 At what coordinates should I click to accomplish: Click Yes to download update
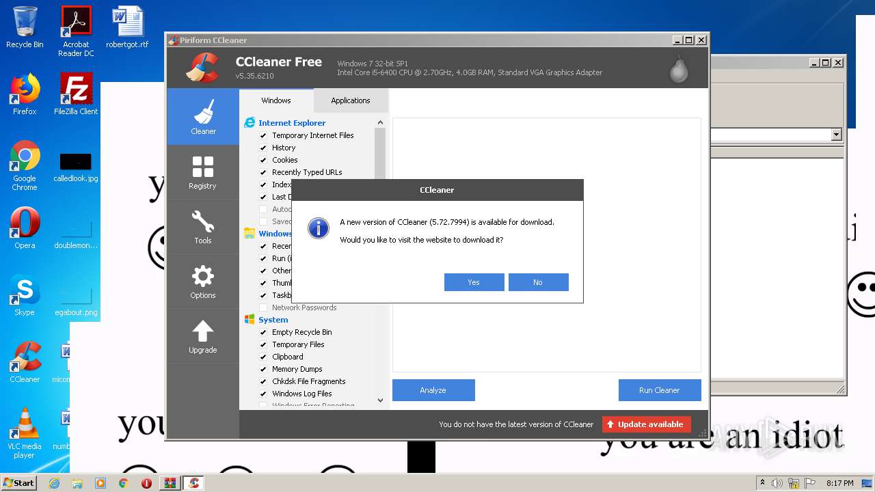click(474, 282)
